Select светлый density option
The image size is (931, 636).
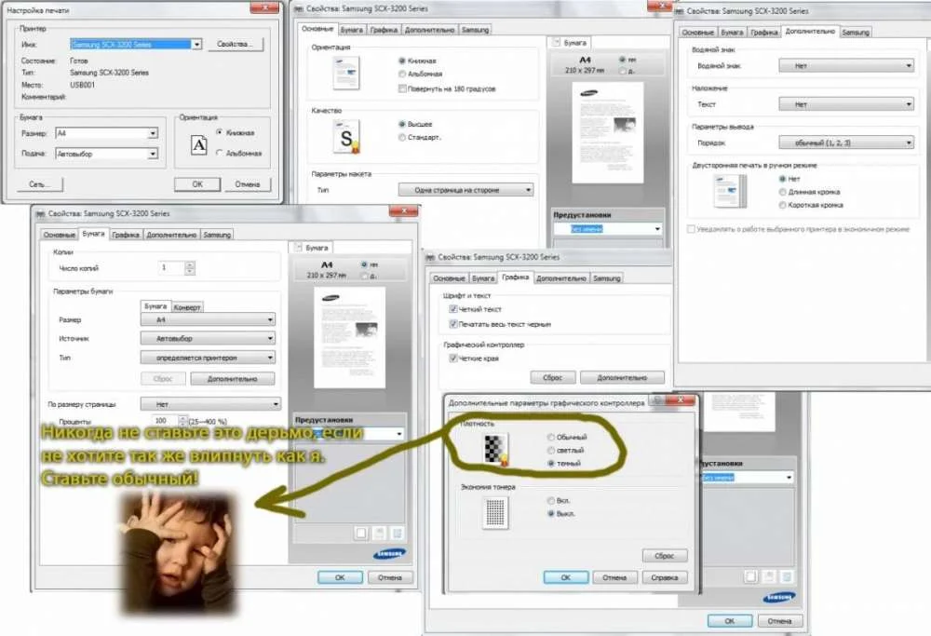click(x=551, y=450)
